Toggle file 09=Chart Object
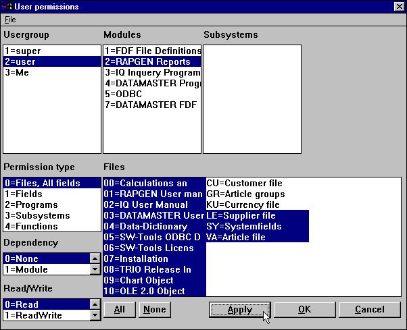Image resolution: width=407 pixels, height=330 pixels. 154,280
